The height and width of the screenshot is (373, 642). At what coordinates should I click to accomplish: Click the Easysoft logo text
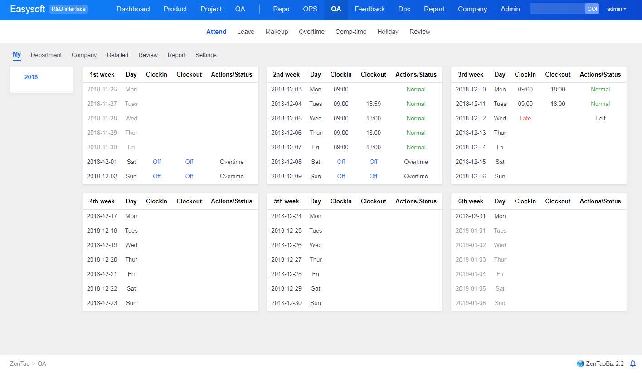coord(28,9)
